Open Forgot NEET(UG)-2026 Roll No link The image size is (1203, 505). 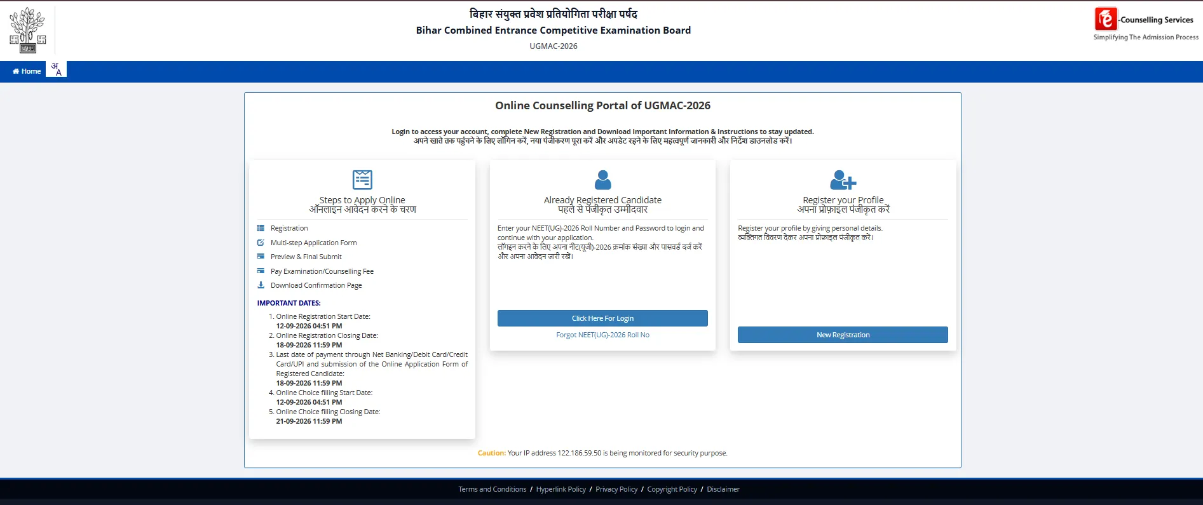(x=602, y=335)
